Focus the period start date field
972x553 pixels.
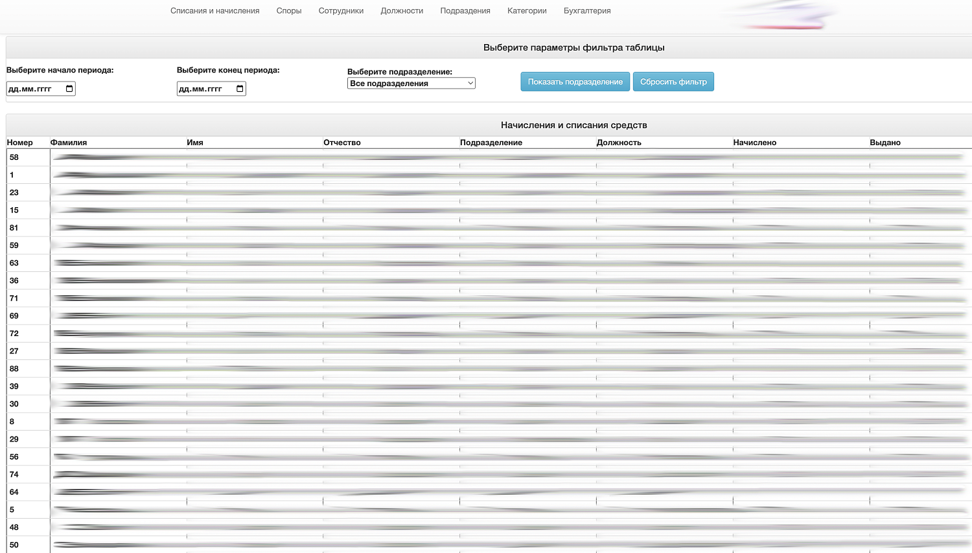pos(32,89)
